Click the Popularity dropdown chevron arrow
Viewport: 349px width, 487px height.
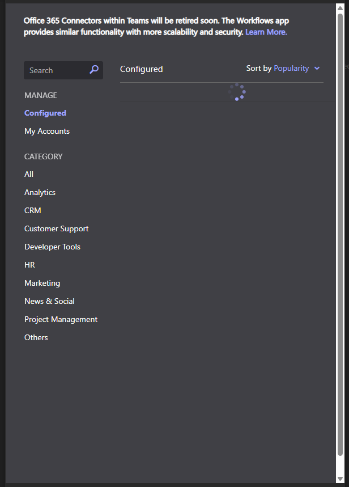[317, 68]
